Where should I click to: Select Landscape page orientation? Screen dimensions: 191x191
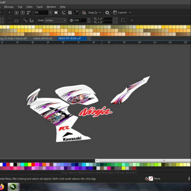tap(16, 21)
